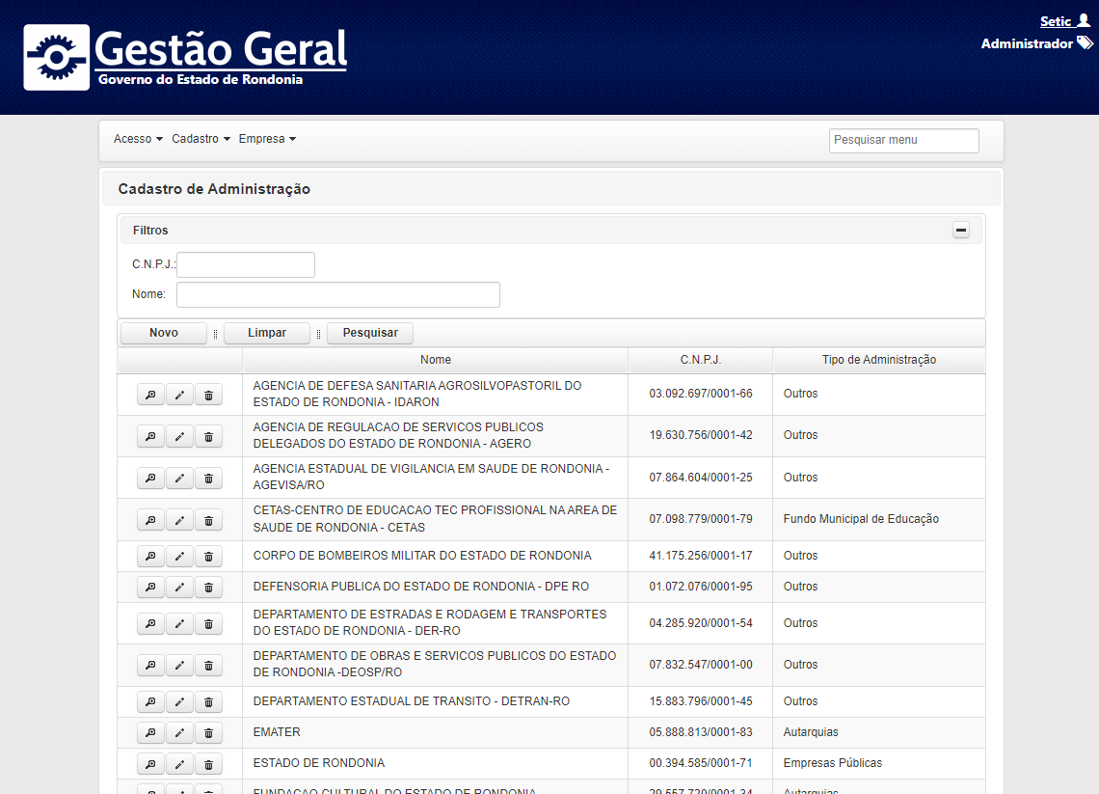Edit the IDARON agency row
The image size is (1099, 794).
click(179, 395)
